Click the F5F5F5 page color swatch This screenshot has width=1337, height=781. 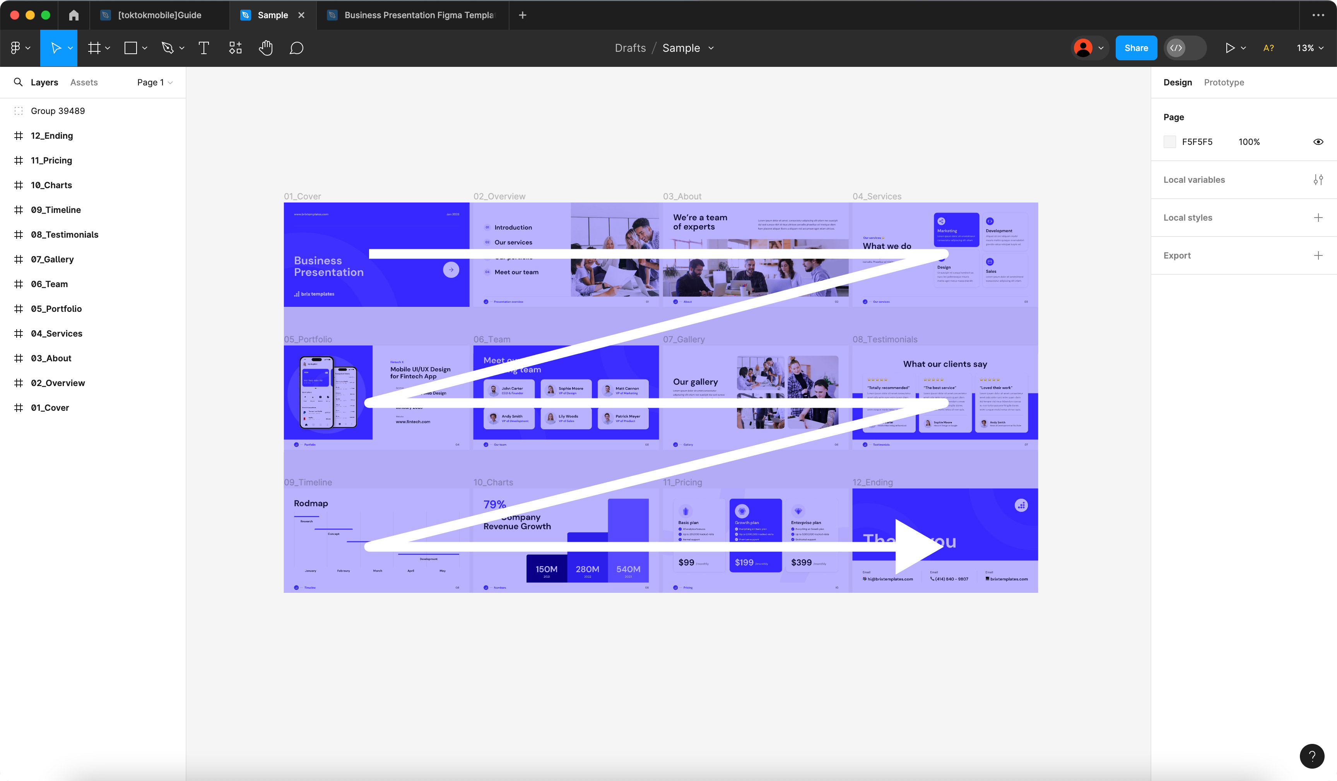click(1169, 142)
